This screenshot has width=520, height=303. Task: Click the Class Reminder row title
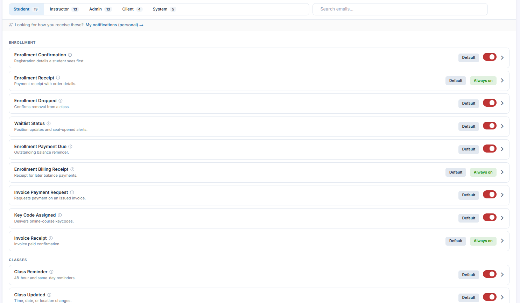coord(31,272)
